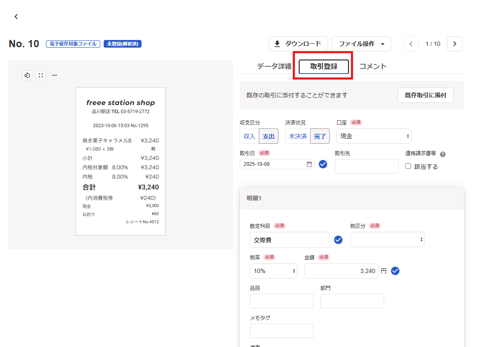Open the calendar picker for 取引日
This screenshot has height=347, width=504.
pyautogui.click(x=309, y=164)
